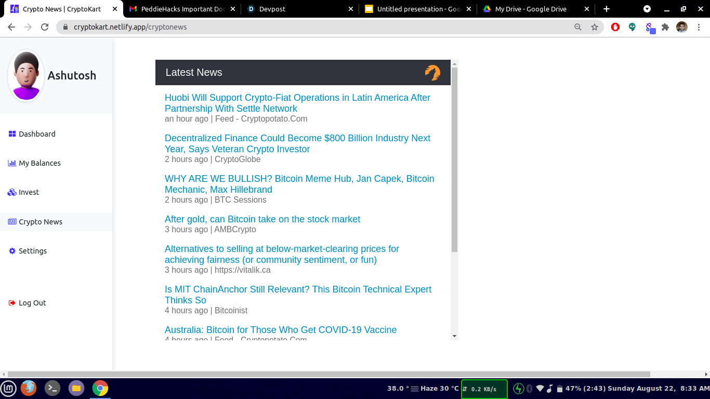Viewport: 710px width, 399px height.
Task: Open After gold, can Bitcoin article
Action: click(262, 219)
